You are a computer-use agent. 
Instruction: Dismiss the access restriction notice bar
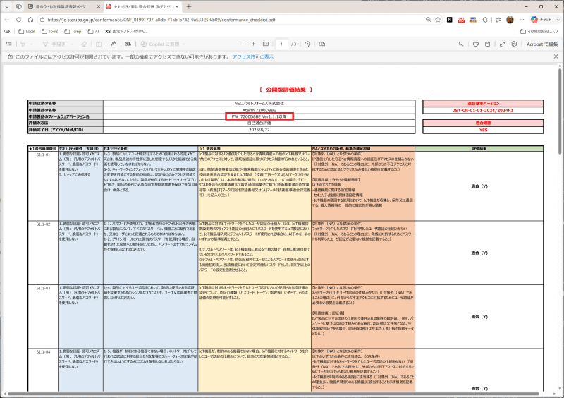pos(556,56)
